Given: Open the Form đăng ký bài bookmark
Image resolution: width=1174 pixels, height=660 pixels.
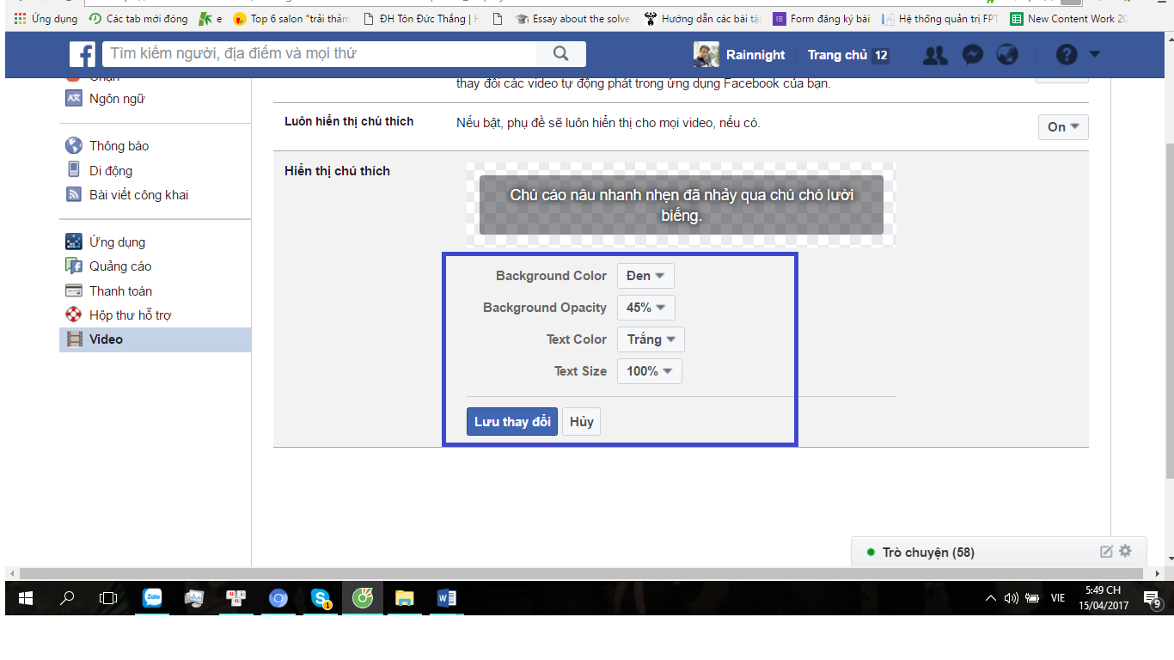Looking at the screenshot, I should pyautogui.click(x=821, y=18).
